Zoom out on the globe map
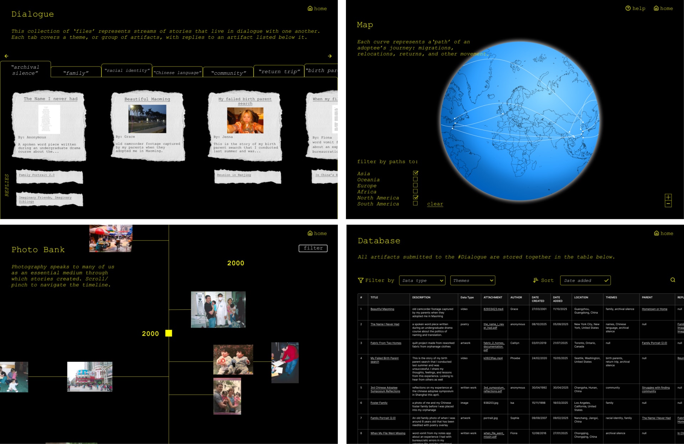 (668, 204)
